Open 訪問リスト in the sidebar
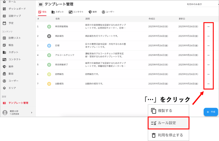 coord(14,38)
